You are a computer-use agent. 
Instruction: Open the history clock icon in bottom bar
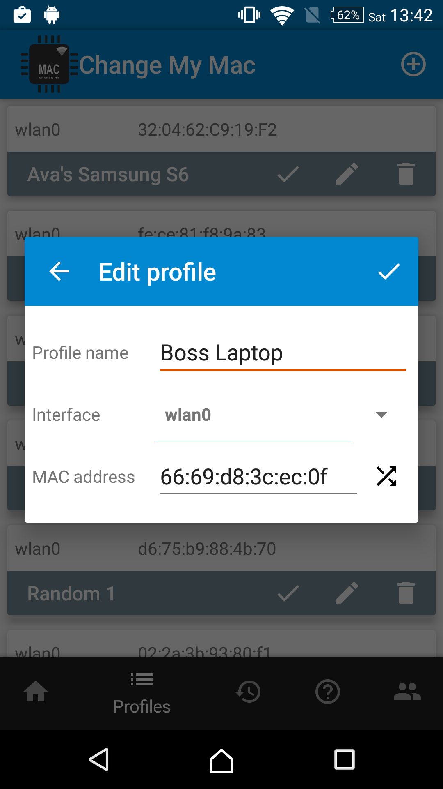click(x=248, y=692)
